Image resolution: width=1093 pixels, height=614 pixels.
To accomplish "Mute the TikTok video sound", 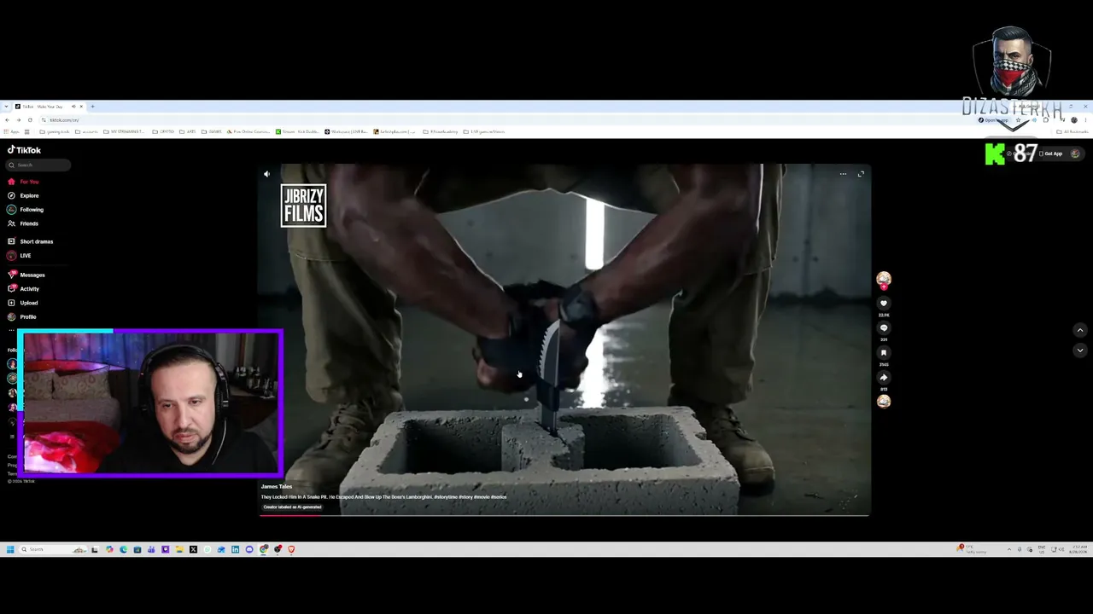I will tap(266, 174).
